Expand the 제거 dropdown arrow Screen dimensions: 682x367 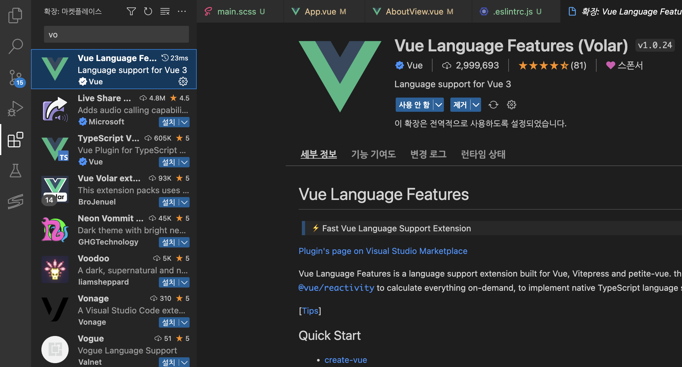tap(476, 105)
